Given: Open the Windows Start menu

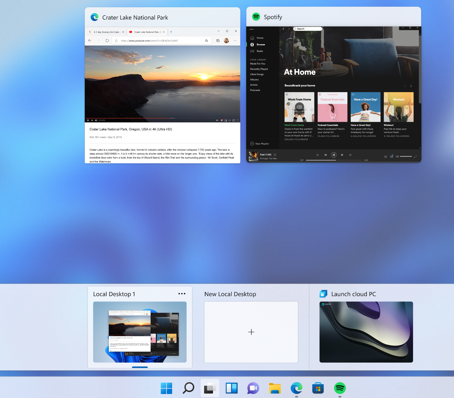Looking at the screenshot, I should [166, 388].
